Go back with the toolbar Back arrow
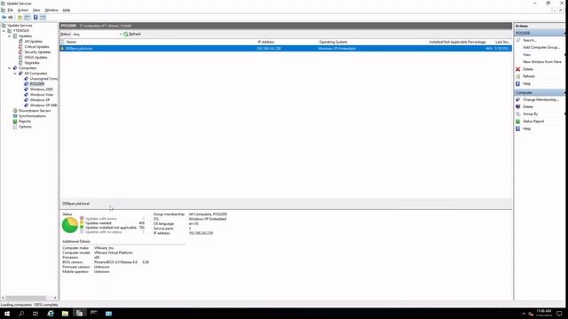 4,18
